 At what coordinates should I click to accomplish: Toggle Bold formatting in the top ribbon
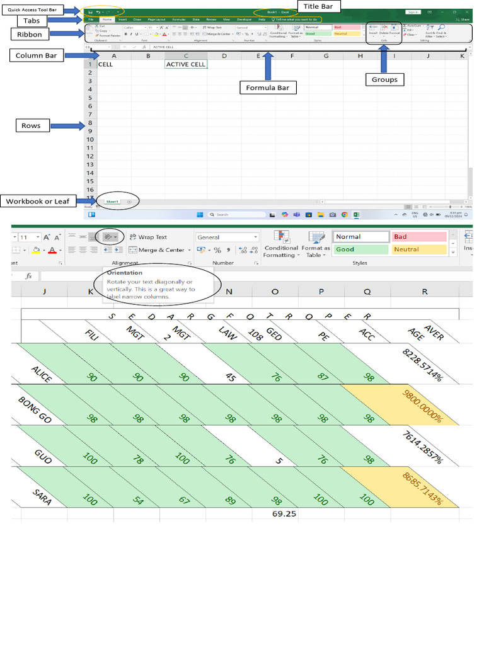[x=125, y=34]
